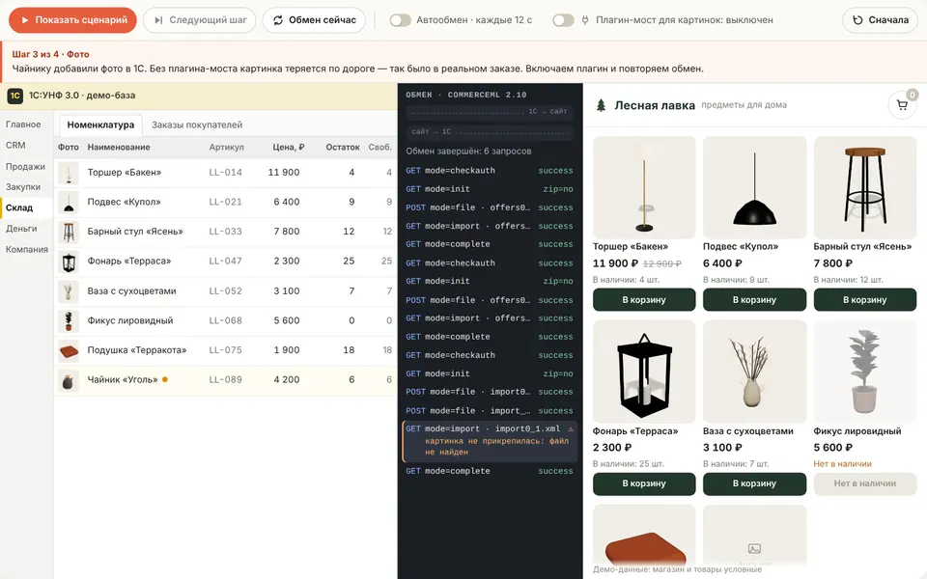
Task: Enable the Автообмен toggle
Action: tap(400, 20)
